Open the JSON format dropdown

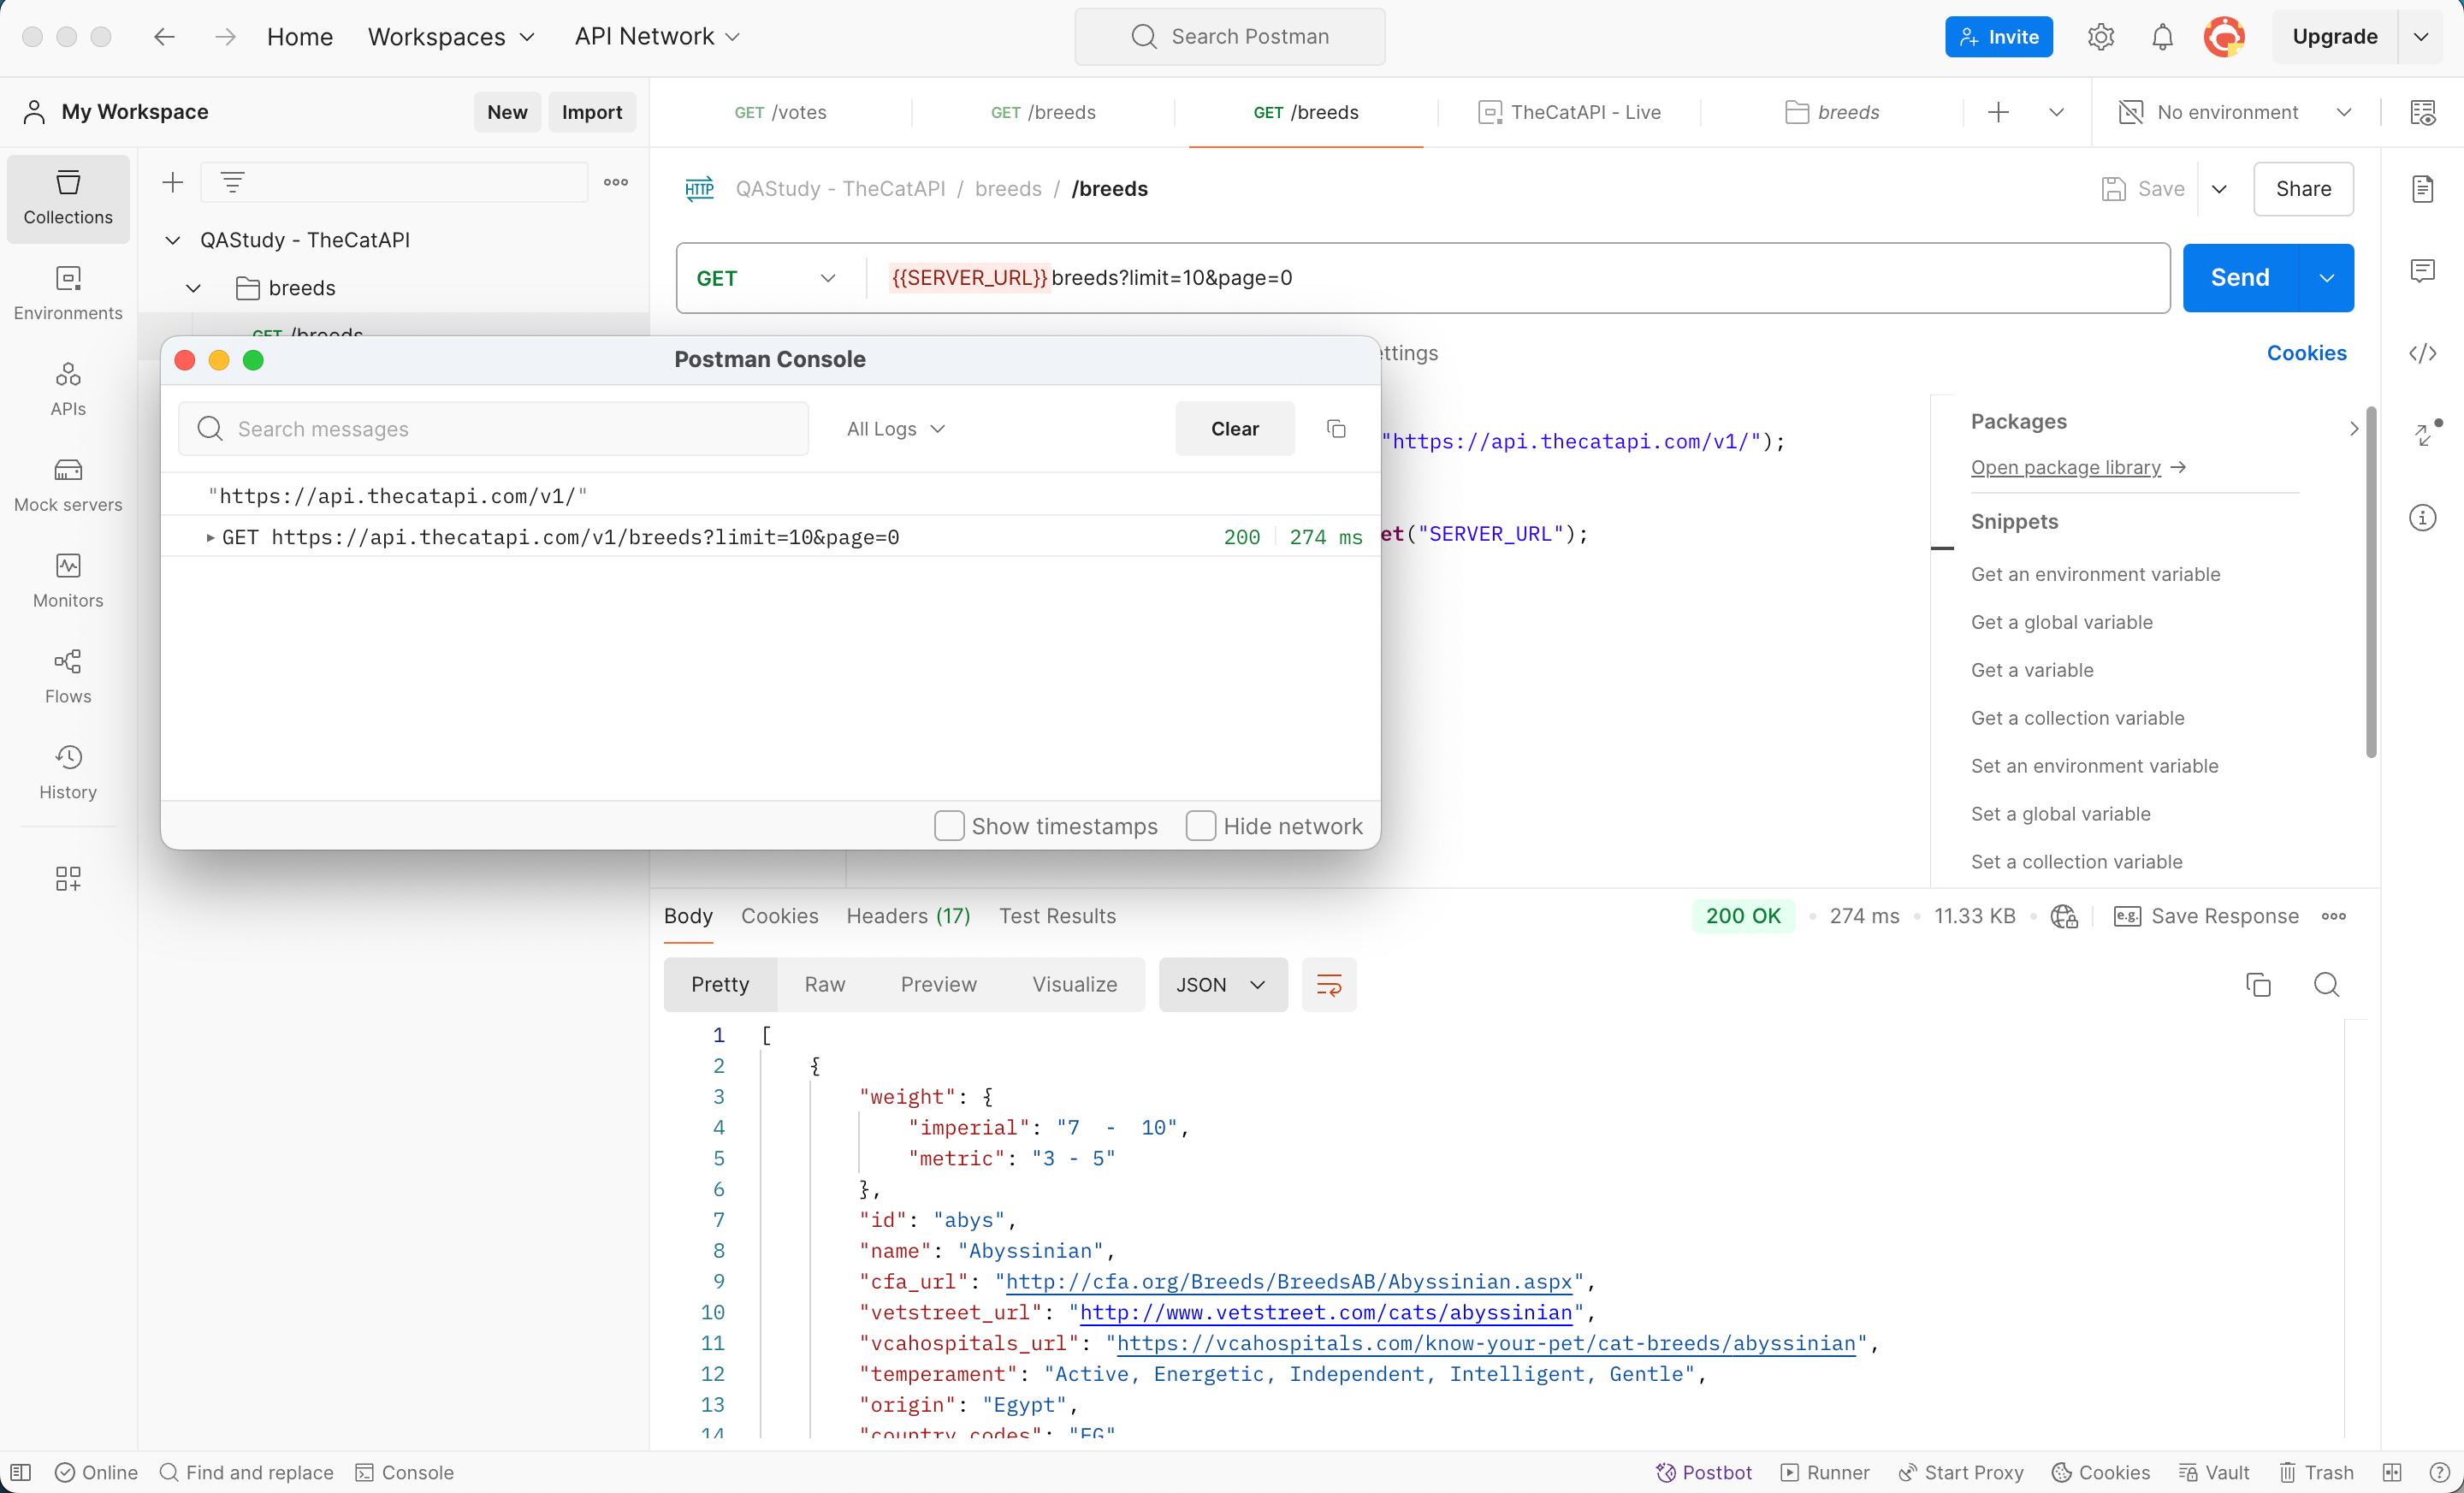click(x=1222, y=985)
